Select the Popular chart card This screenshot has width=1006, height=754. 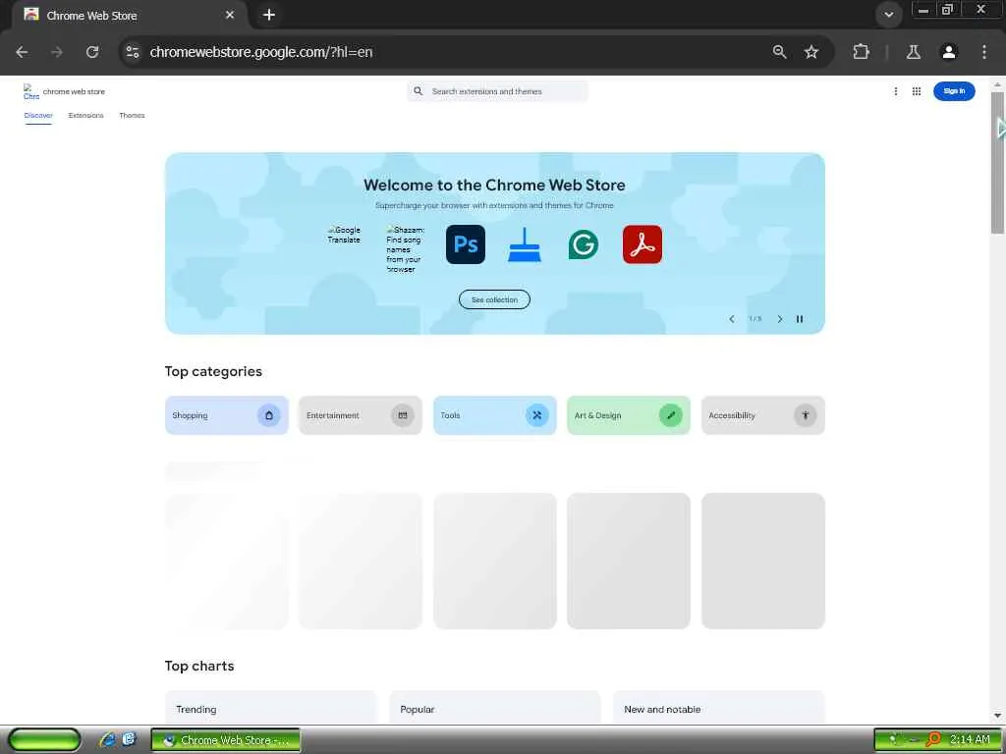(x=495, y=708)
